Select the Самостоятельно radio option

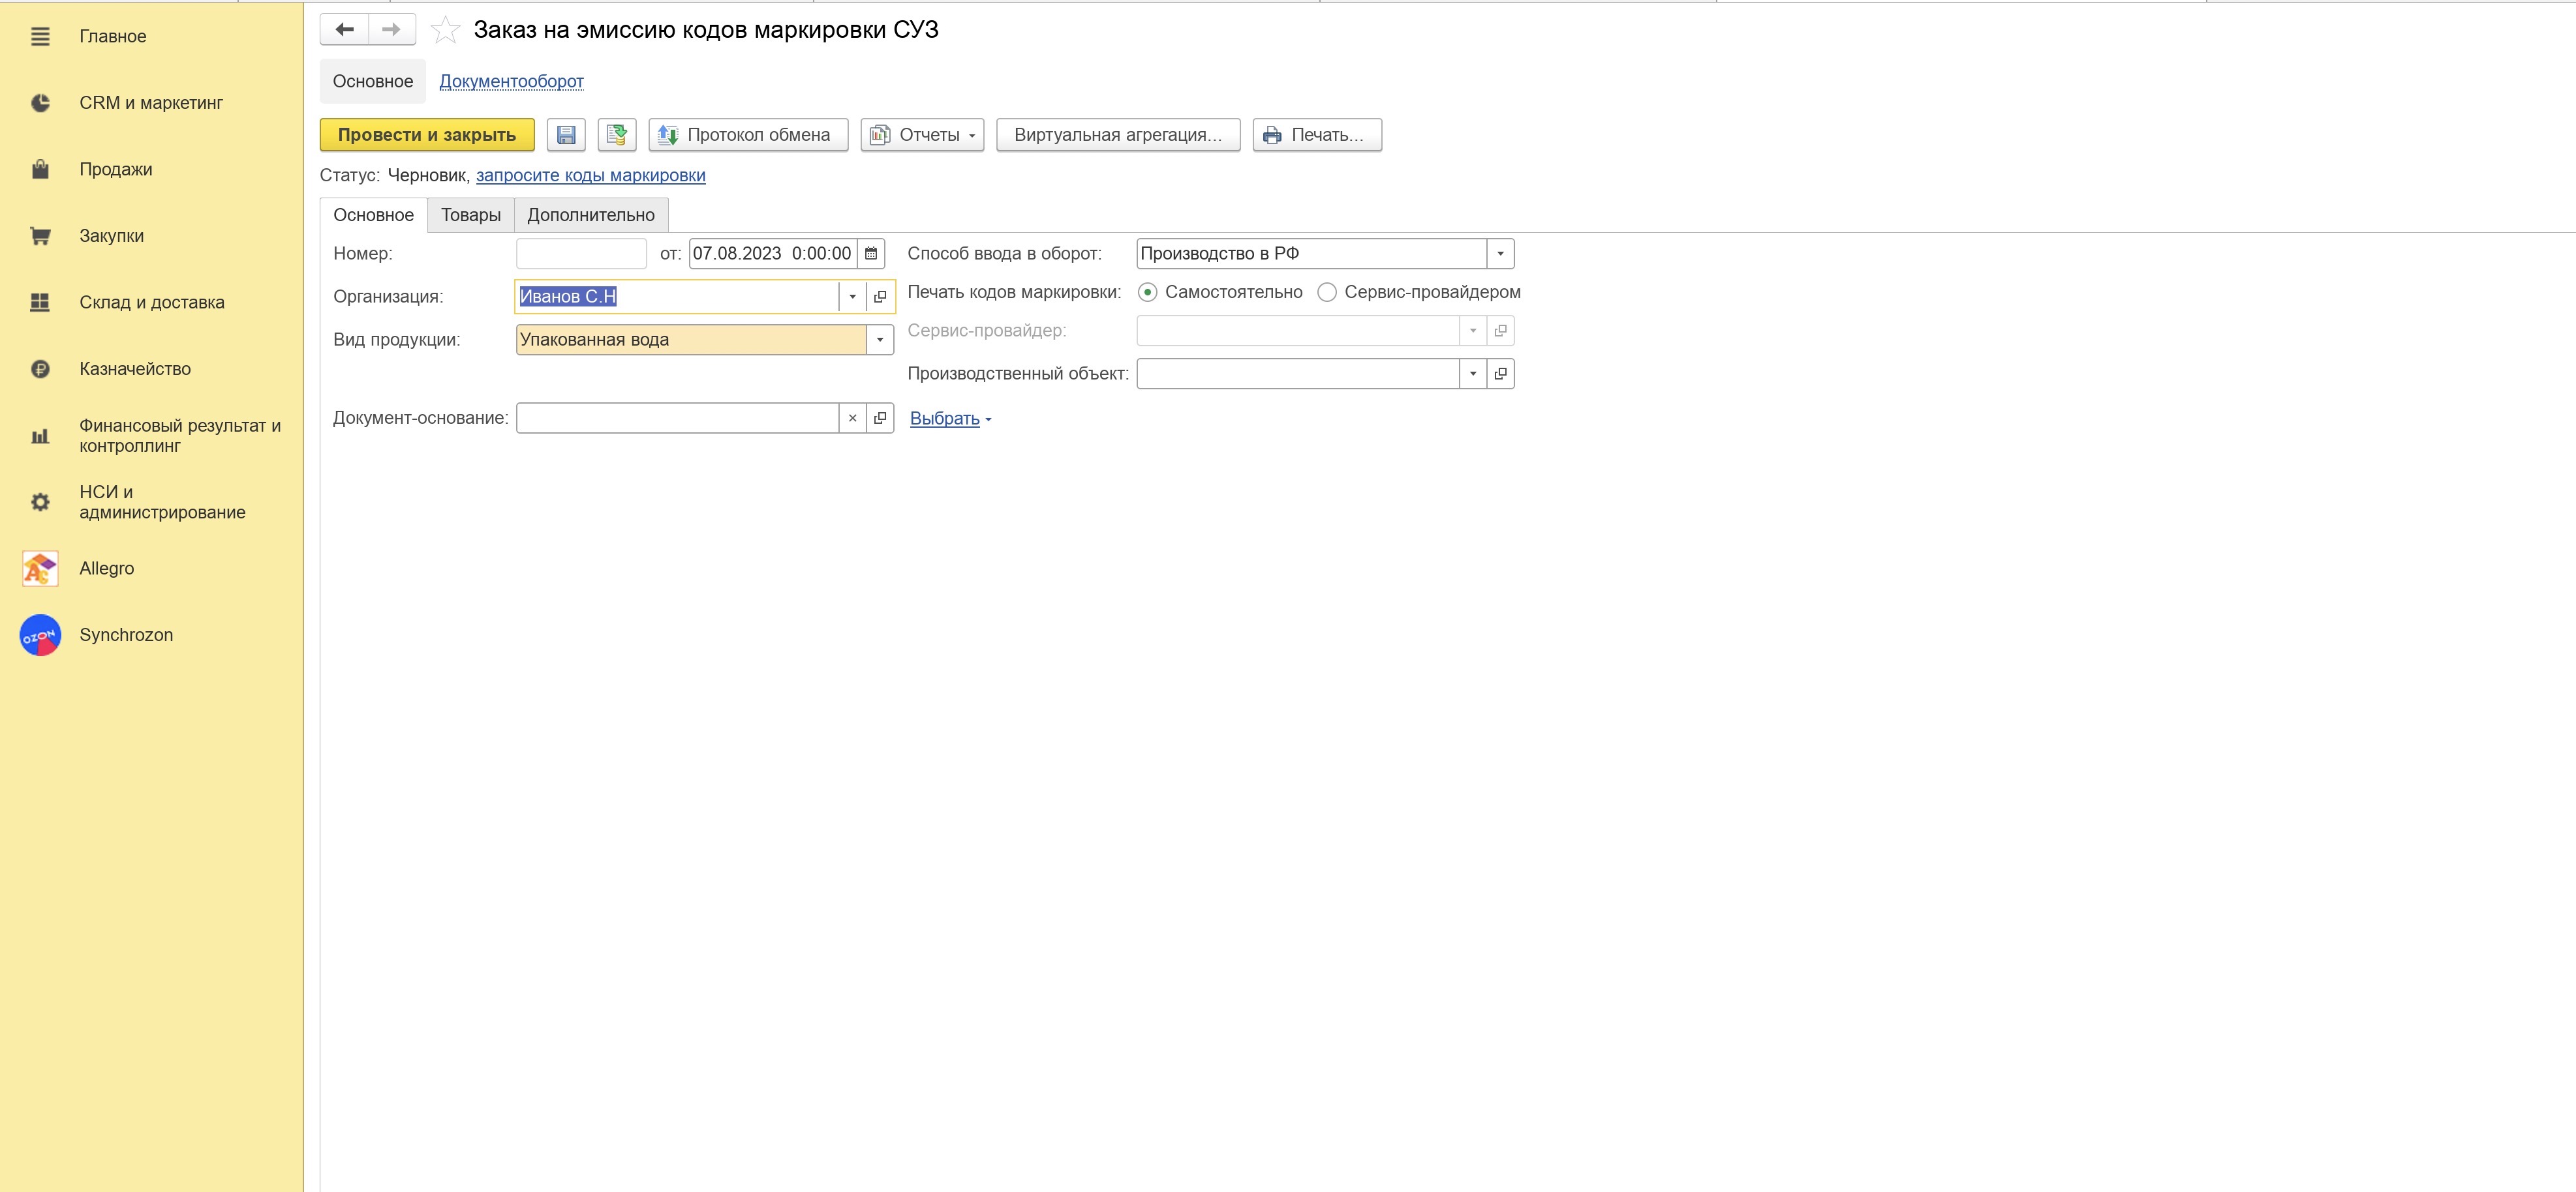(x=1148, y=293)
